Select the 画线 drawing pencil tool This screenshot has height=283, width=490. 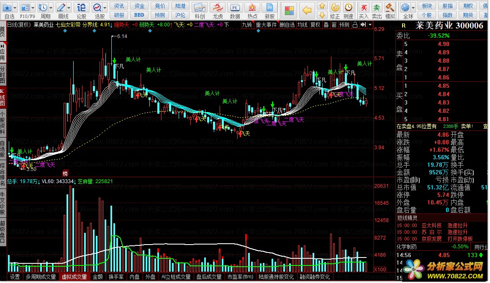pos(61,8)
